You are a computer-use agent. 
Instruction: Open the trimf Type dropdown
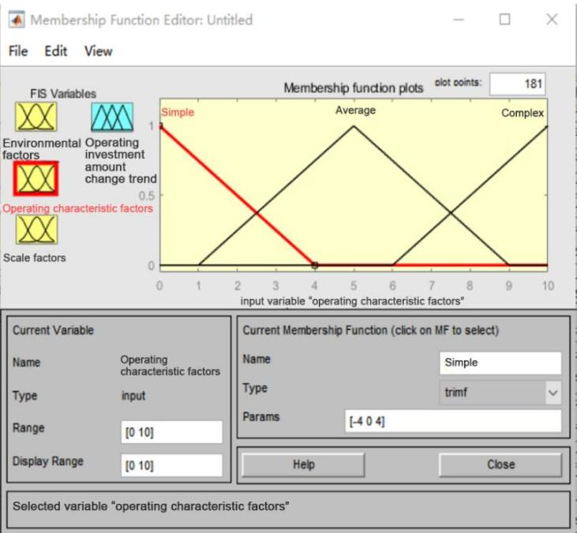click(500, 393)
